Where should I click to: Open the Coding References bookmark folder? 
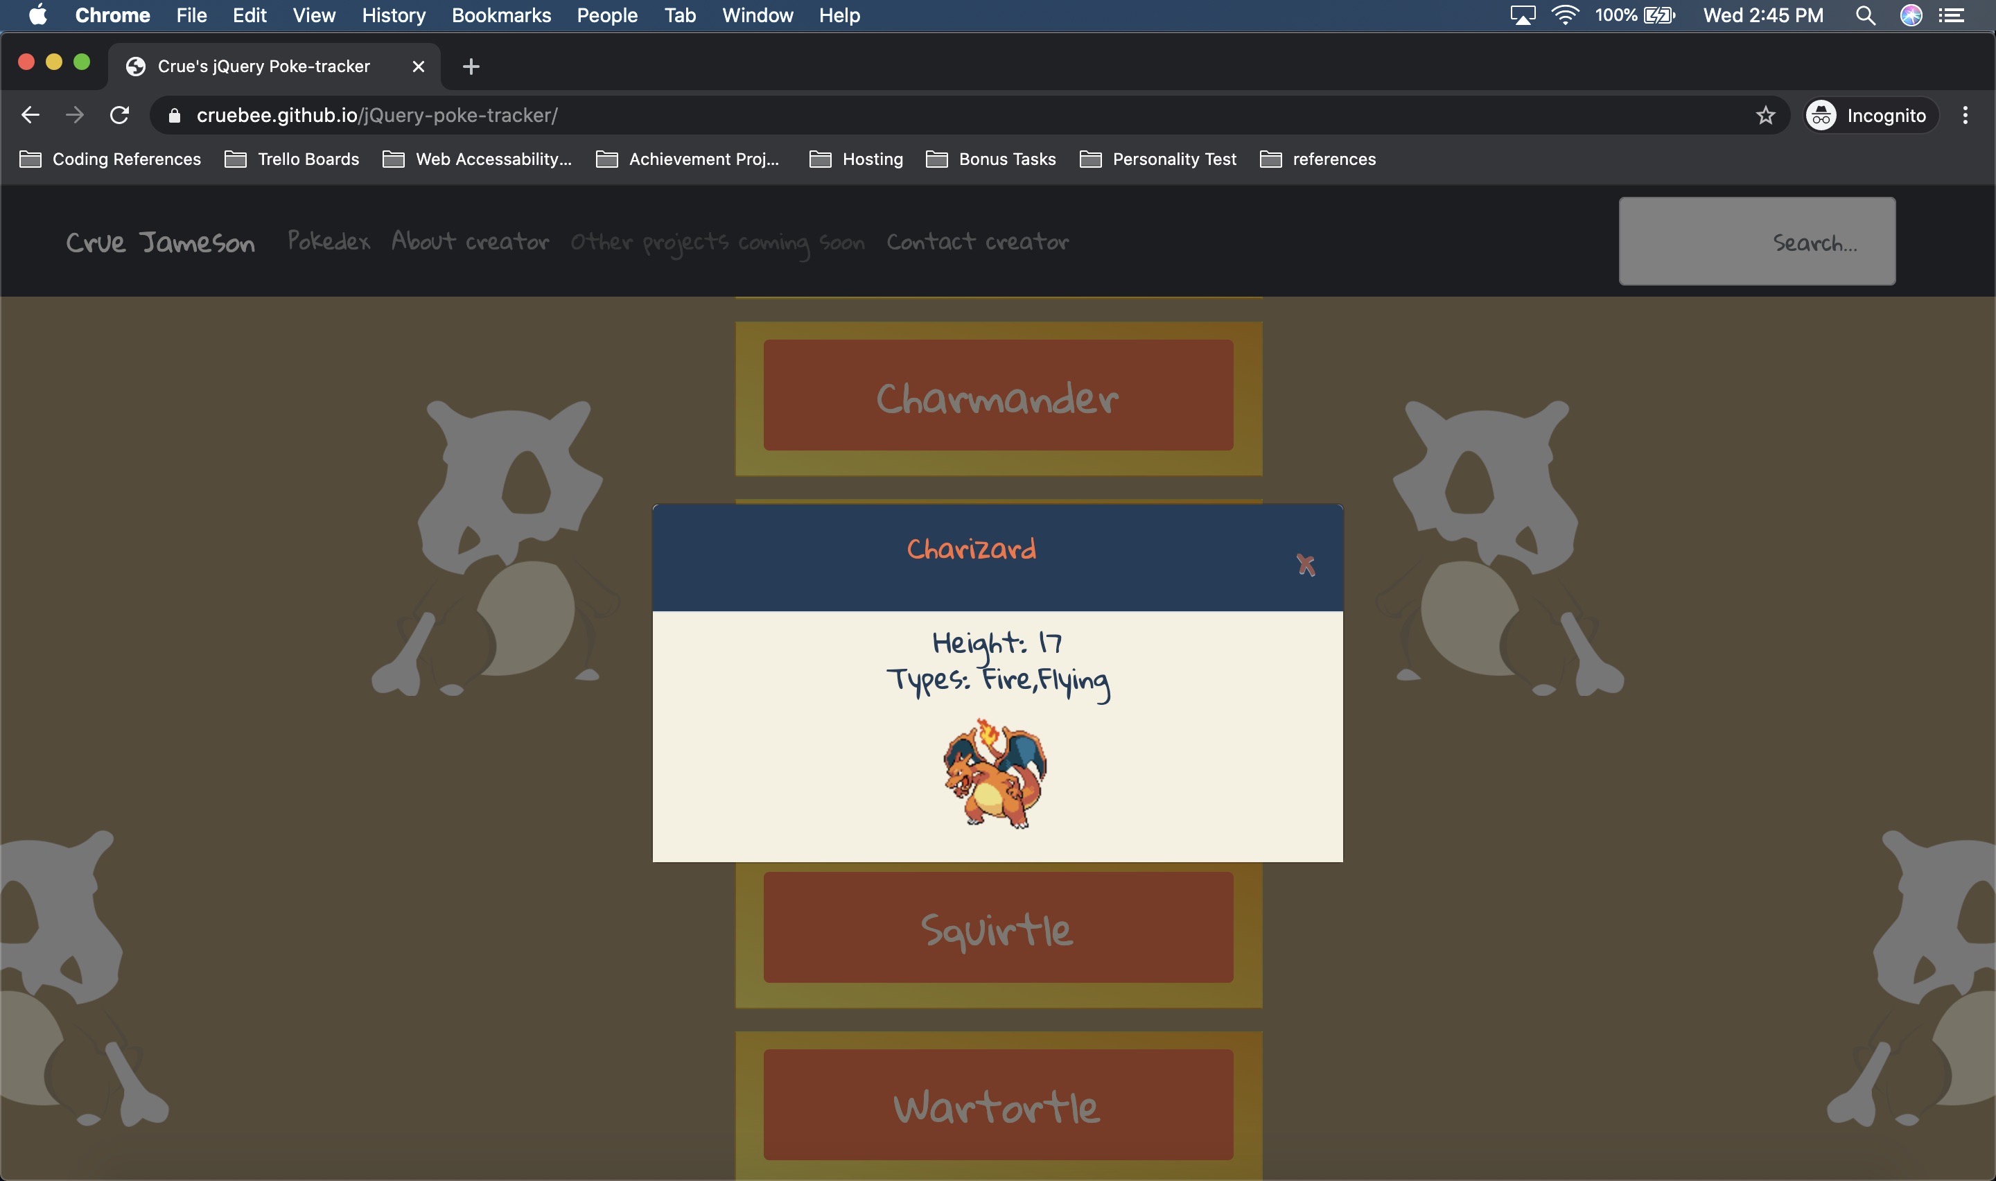110,159
